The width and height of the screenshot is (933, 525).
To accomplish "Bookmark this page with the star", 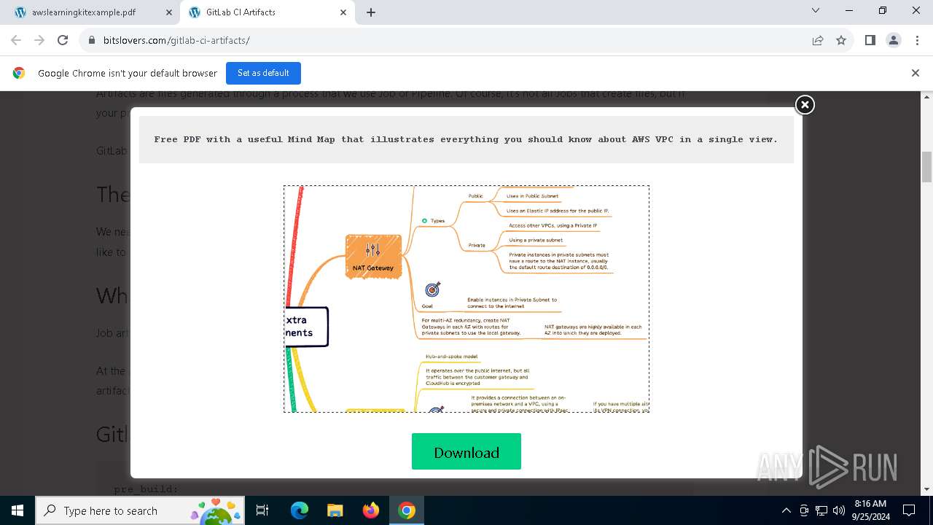I will pos(841,40).
